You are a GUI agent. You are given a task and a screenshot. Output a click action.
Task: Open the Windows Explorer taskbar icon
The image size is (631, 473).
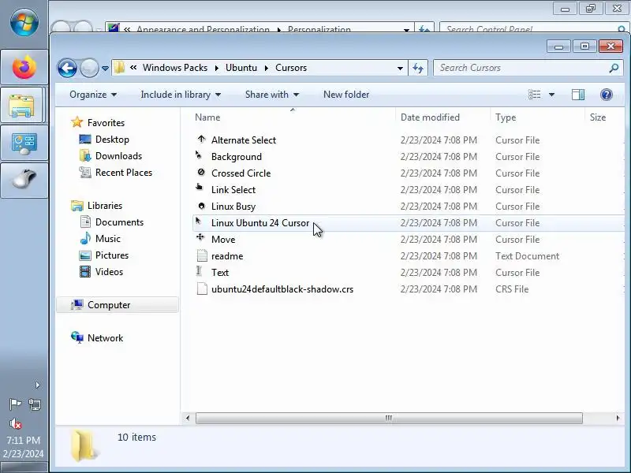pos(22,106)
